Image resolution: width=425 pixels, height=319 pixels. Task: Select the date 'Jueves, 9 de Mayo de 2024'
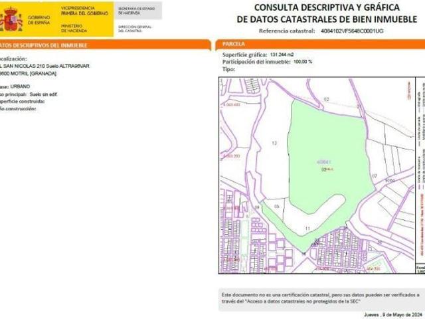click(x=392, y=314)
